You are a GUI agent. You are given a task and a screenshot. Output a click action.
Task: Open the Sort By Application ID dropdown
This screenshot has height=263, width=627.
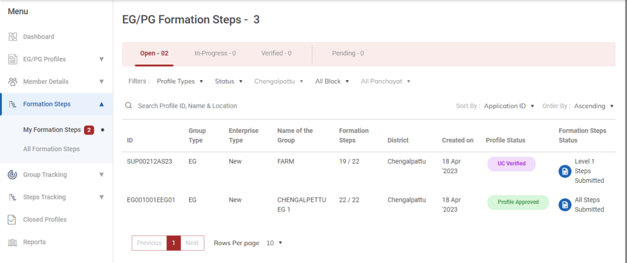click(x=509, y=106)
